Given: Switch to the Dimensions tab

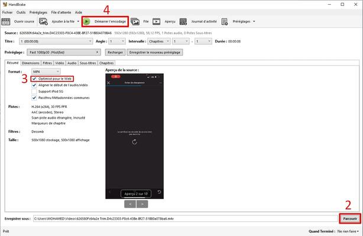Looking at the screenshot, I should (31, 63).
